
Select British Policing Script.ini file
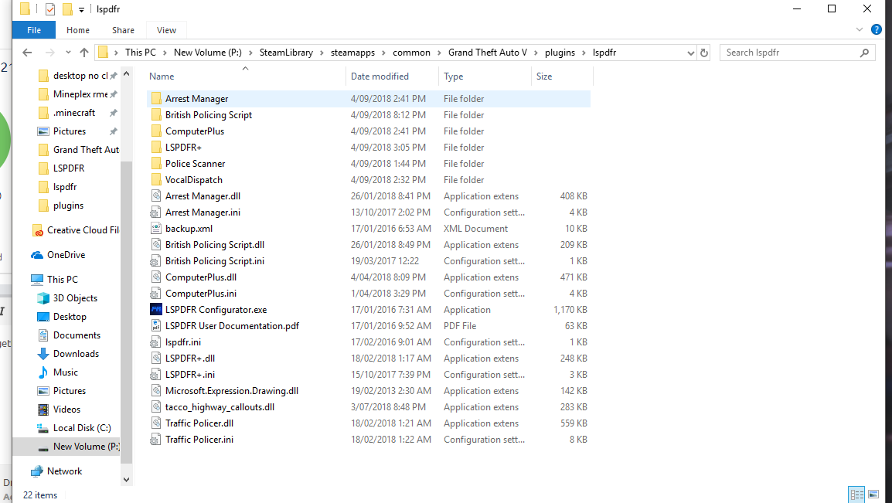click(x=214, y=261)
